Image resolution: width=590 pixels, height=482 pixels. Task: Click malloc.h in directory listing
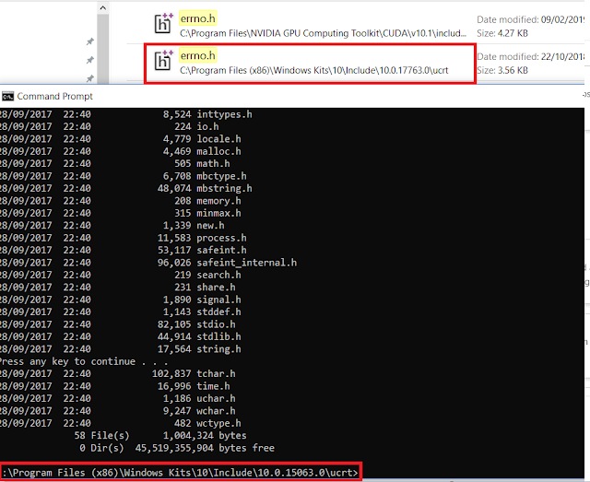pyautogui.click(x=218, y=152)
